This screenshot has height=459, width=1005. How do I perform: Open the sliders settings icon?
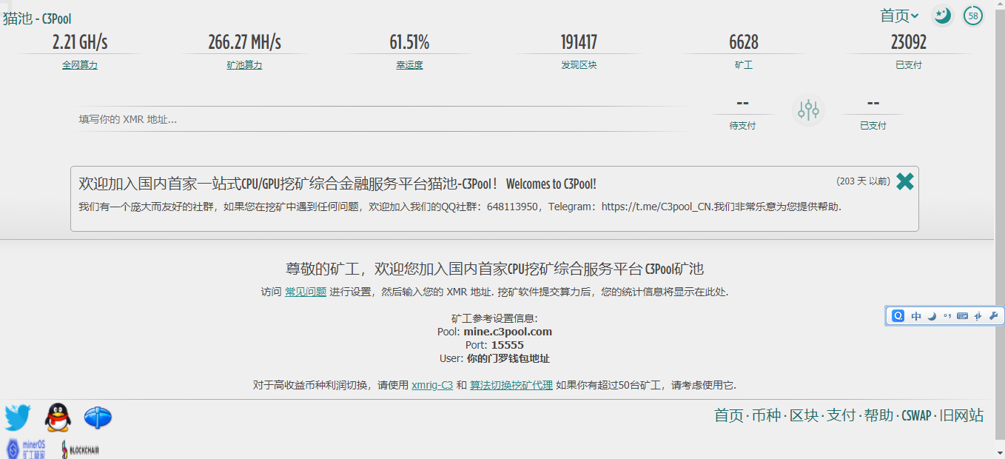[808, 110]
